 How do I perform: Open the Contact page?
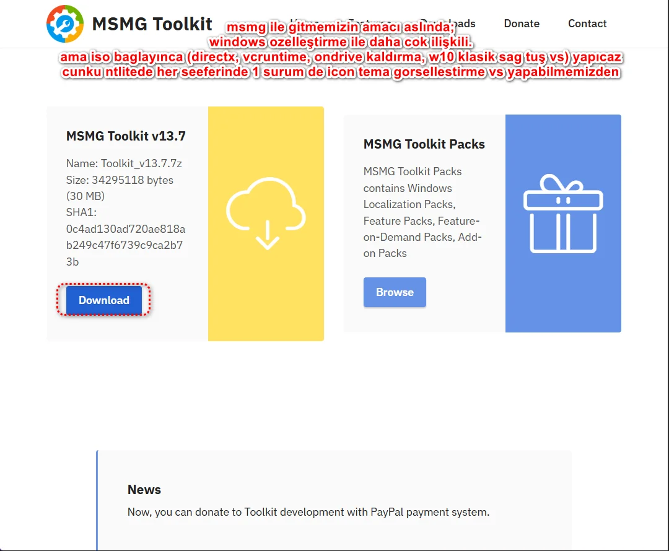tap(587, 24)
